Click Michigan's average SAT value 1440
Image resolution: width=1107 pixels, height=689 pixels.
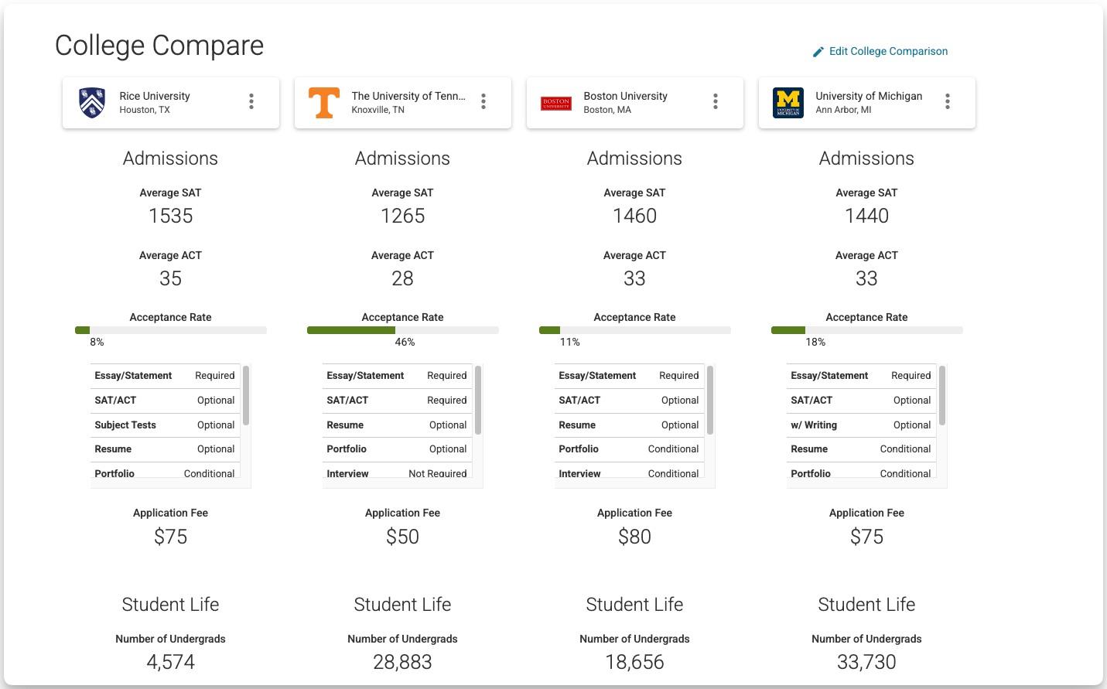click(x=867, y=216)
